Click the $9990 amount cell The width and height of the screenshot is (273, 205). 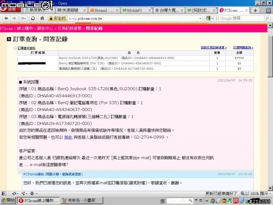pos(239,58)
